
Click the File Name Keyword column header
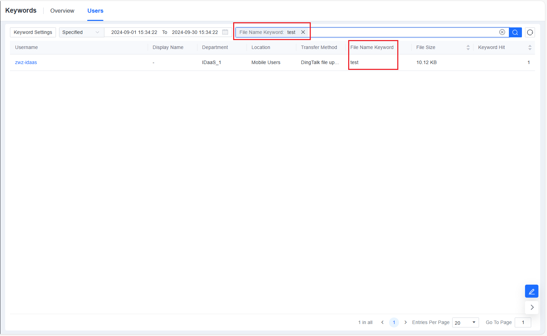[372, 47]
